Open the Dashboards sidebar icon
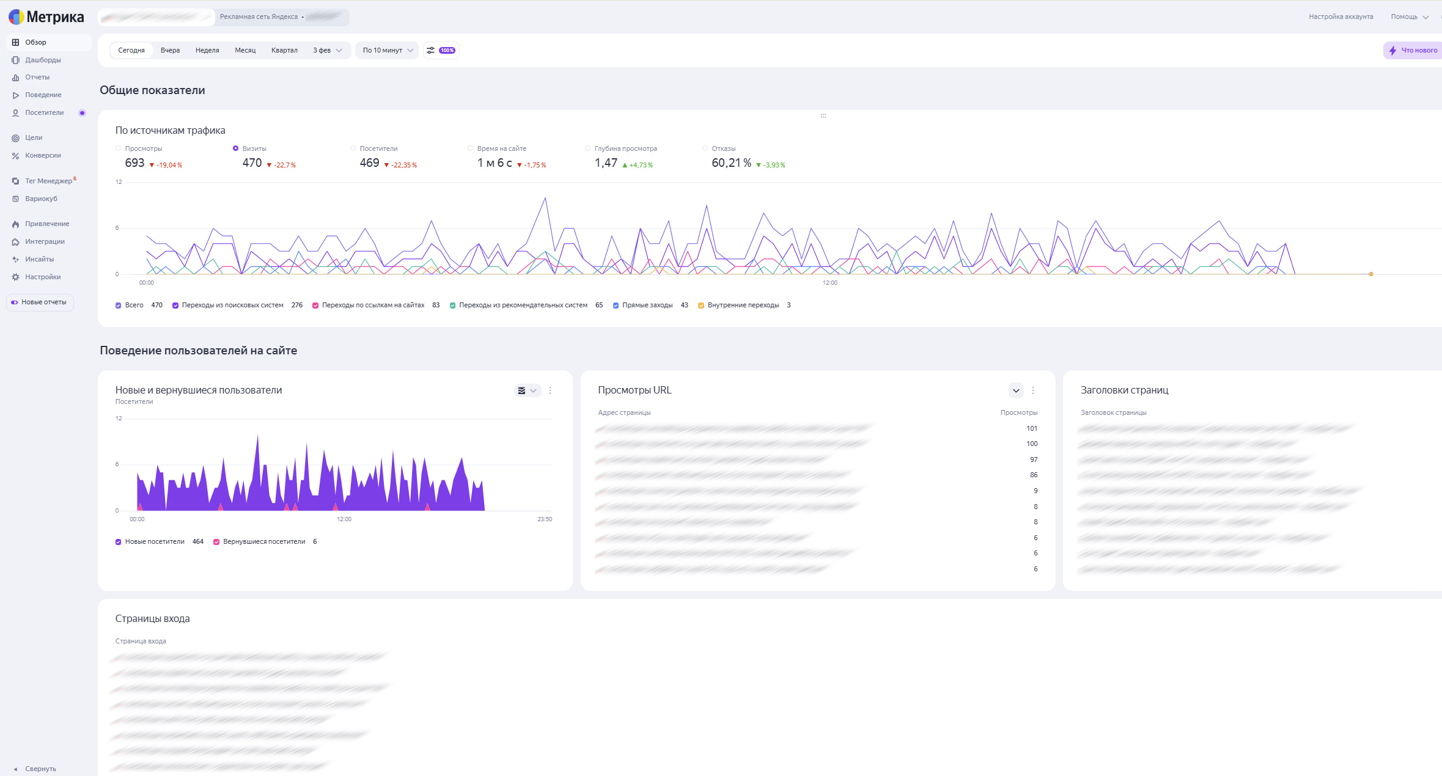Viewport: 1442px width, 776px height. click(15, 60)
